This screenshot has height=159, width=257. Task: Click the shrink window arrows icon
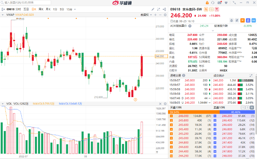point(234,3)
